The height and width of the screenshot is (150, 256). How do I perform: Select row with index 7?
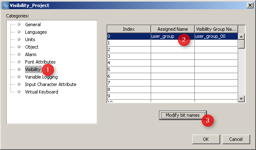[x=173, y=83]
